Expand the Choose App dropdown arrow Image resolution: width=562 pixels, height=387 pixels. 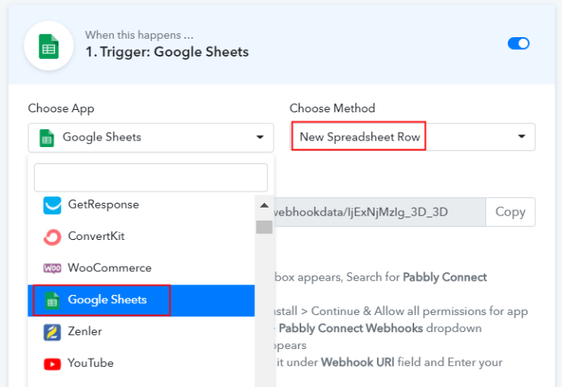coord(260,137)
